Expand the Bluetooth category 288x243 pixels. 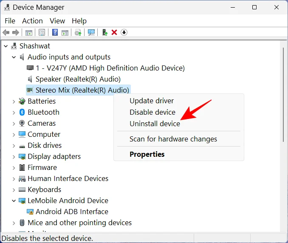point(14,113)
